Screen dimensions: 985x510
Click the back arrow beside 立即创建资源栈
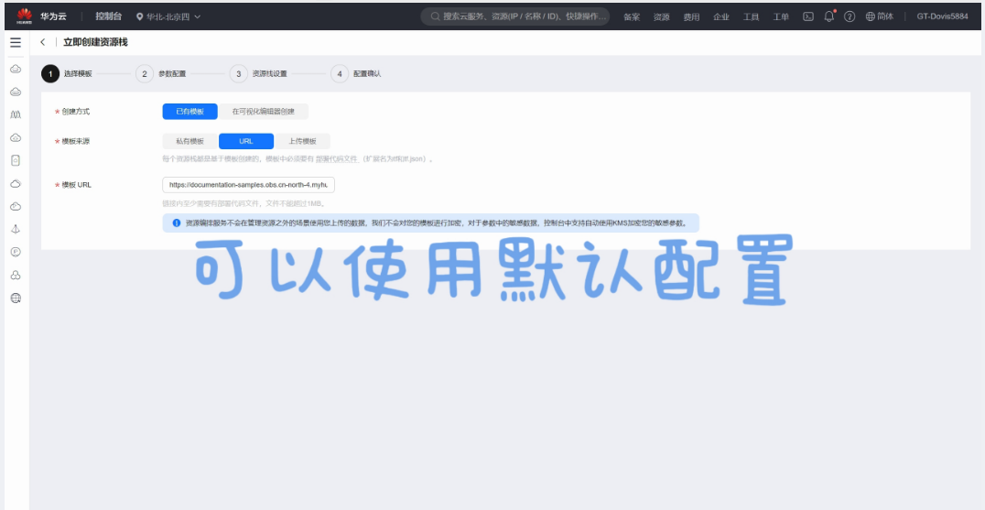coord(43,43)
